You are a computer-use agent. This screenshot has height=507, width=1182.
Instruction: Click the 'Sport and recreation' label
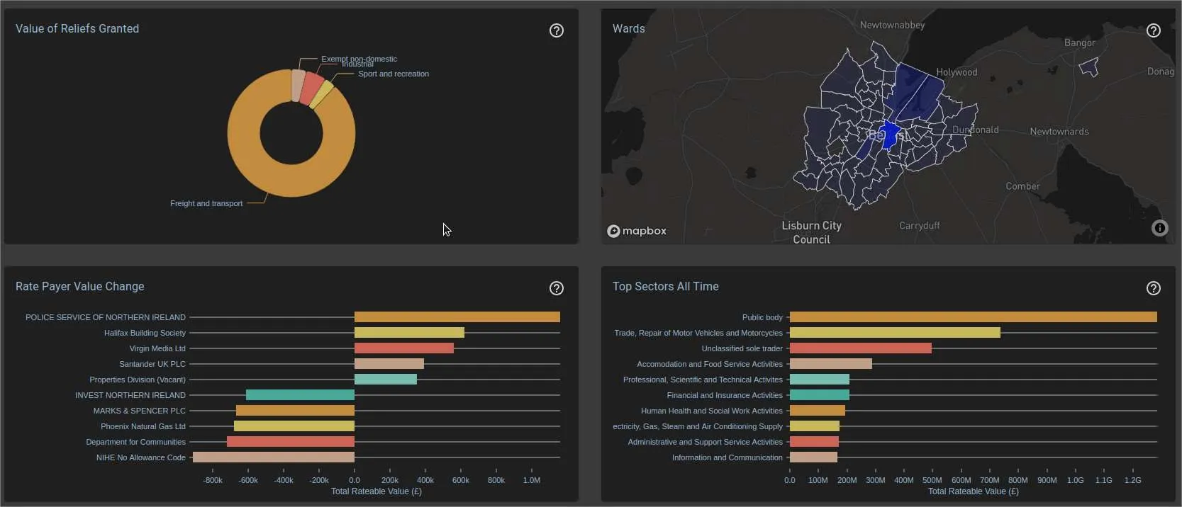[x=394, y=74]
